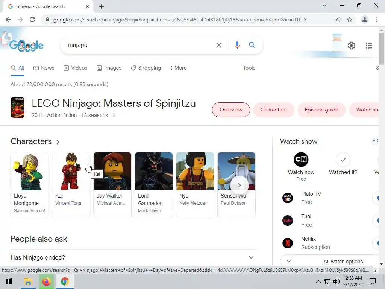Switch to the Shopping tab
This screenshot has width=385, height=289.
pyautogui.click(x=146, y=68)
